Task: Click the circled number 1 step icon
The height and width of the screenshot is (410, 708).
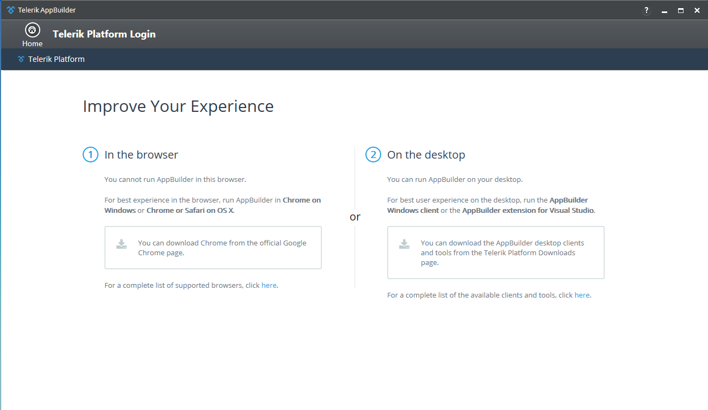Action: [x=90, y=155]
